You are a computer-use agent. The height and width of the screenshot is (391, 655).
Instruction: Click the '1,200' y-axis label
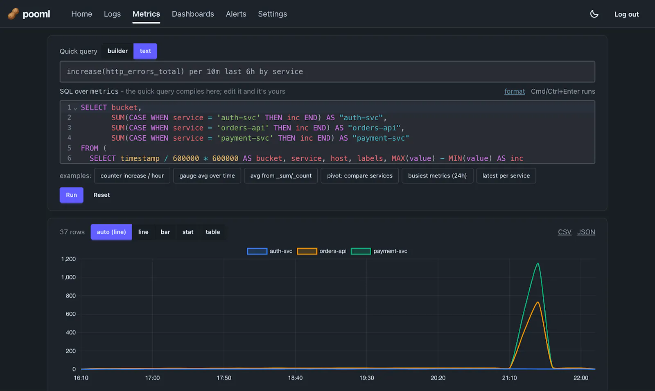68,259
